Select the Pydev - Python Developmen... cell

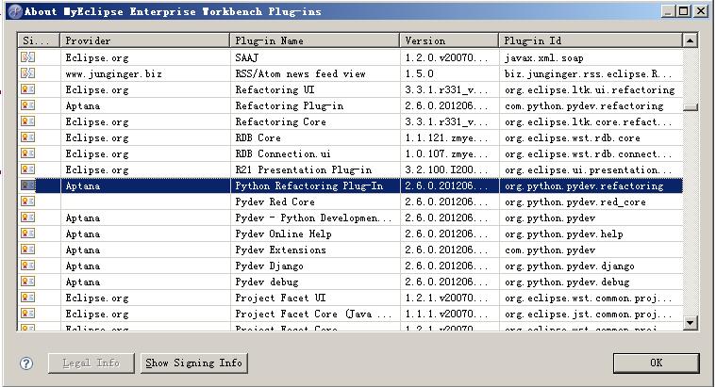(315, 218)
